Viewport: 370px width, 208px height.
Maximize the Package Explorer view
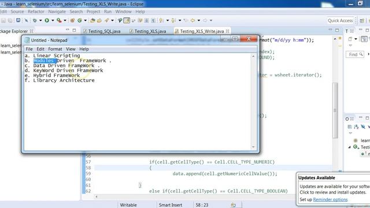click(75, 30)
